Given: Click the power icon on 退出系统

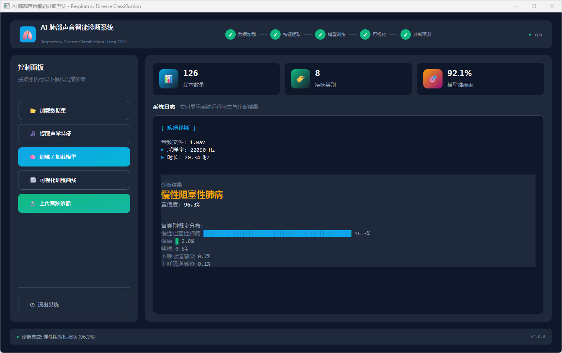Looking at the screenshot, I should 32,305.
